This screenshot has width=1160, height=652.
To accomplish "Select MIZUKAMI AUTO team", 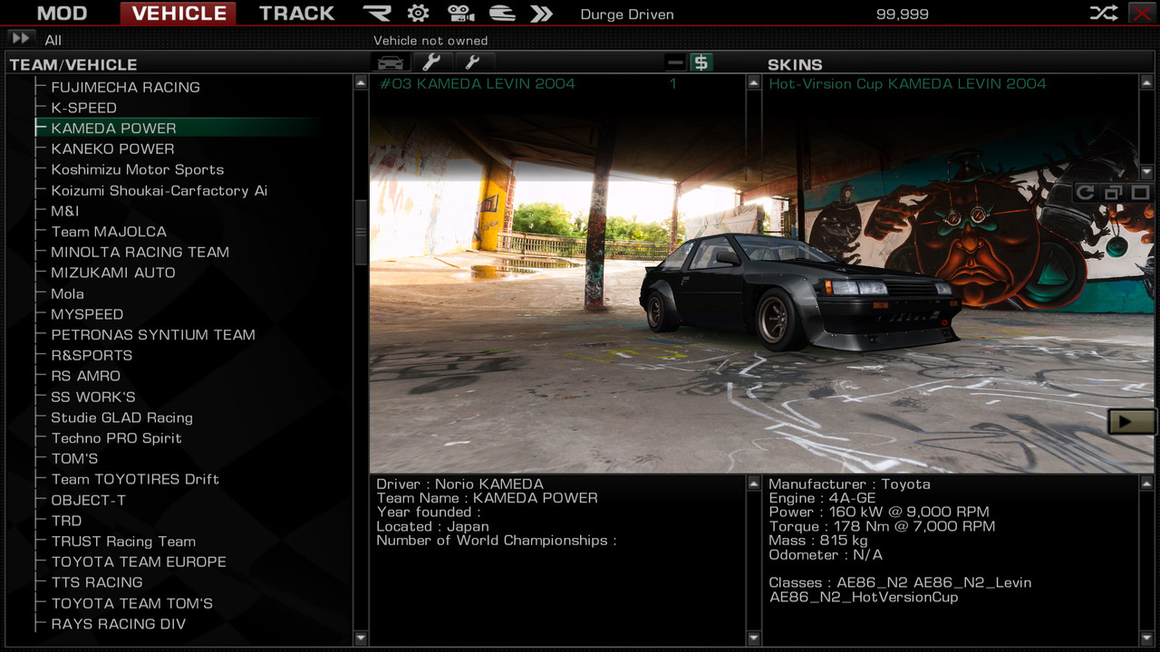I will point(113,273).
